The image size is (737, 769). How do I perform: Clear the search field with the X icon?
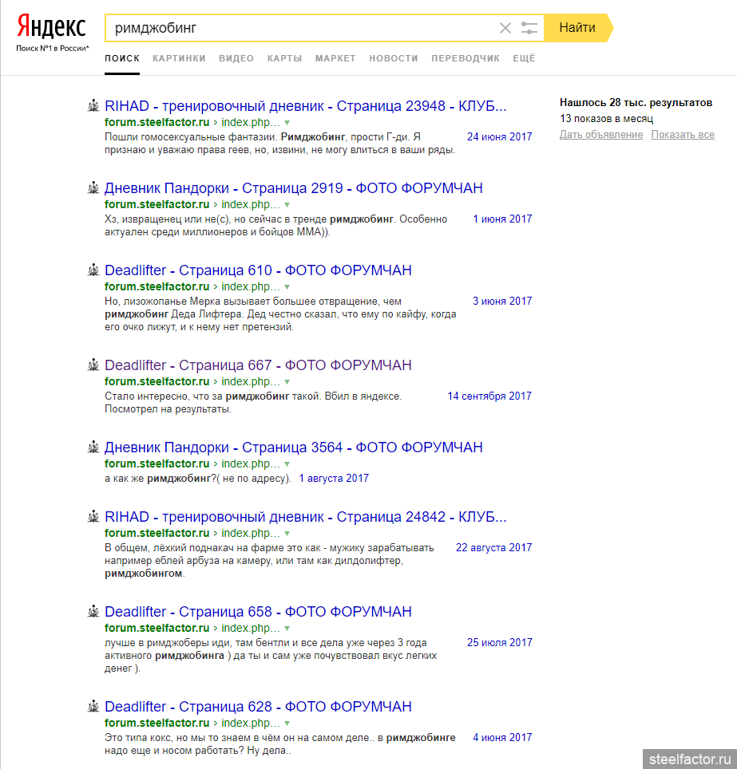pos(505,28)
